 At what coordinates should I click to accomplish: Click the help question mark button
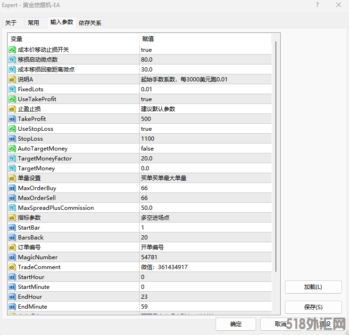pos(317,5)
